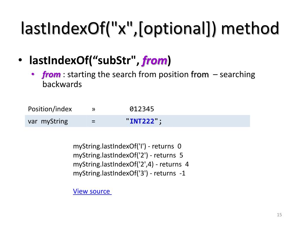Click the index digits 012345
This screenshot has width=300, height=225.
[x=142, y=109]
